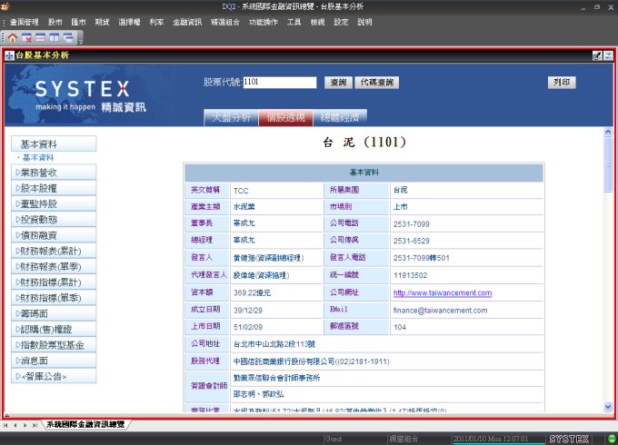Viewport: 618px width, 445px height.
Task: Open the 匯市 menu
Action: [78, 23]
